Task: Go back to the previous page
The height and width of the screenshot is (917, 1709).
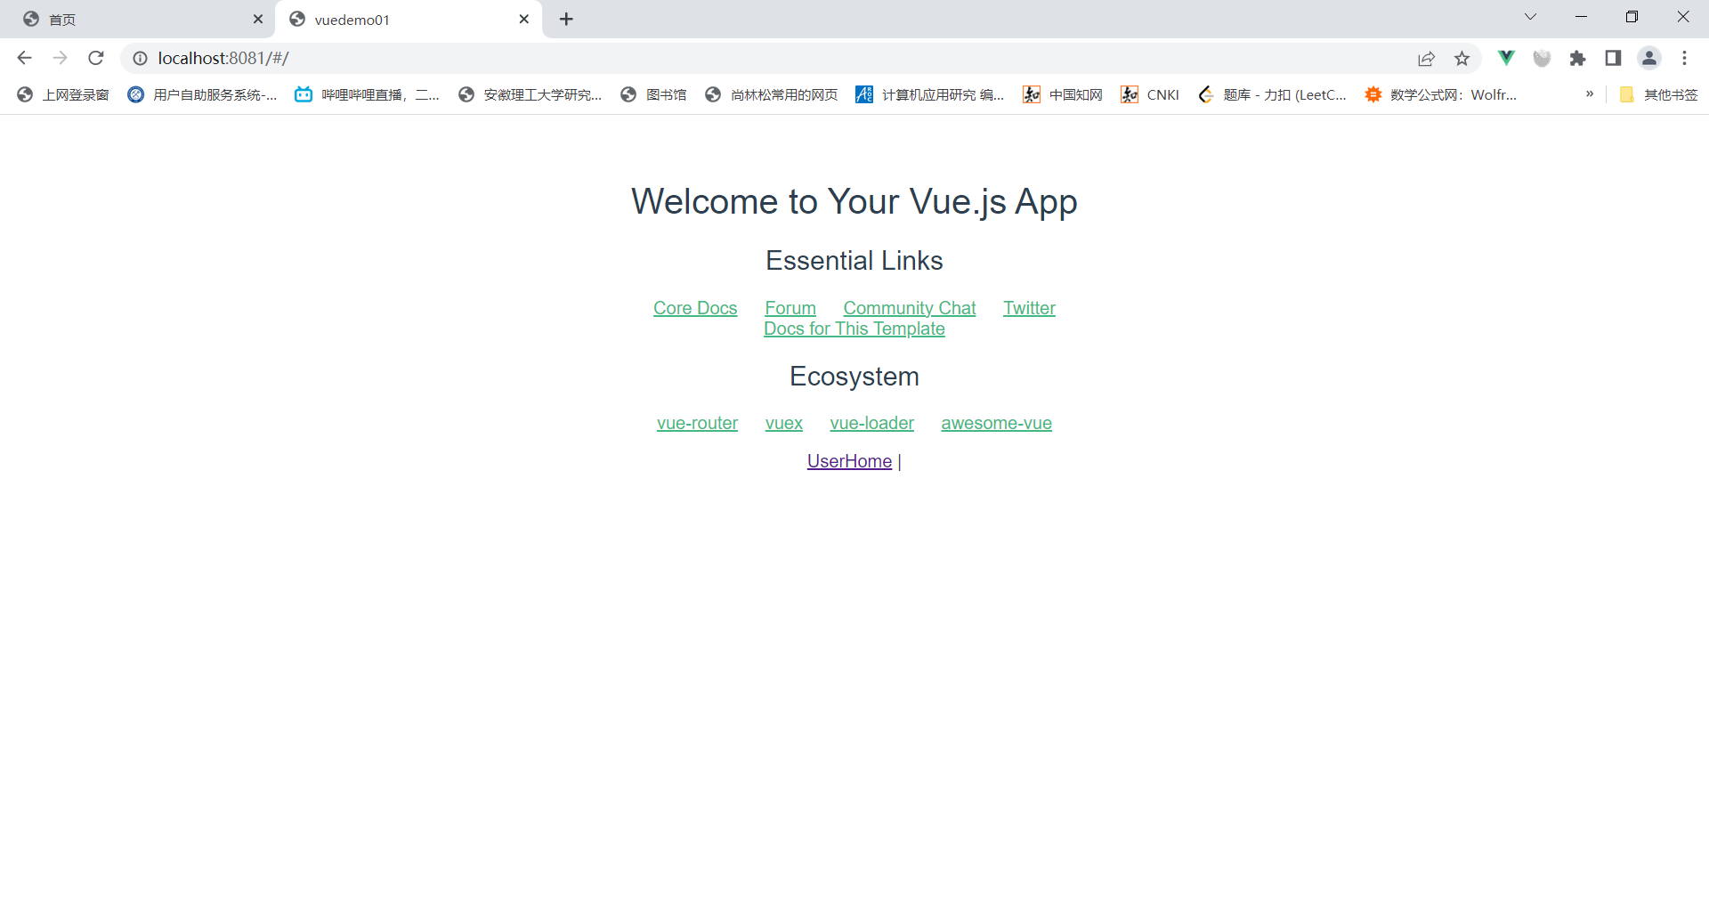Action: (x=24, y=58)
